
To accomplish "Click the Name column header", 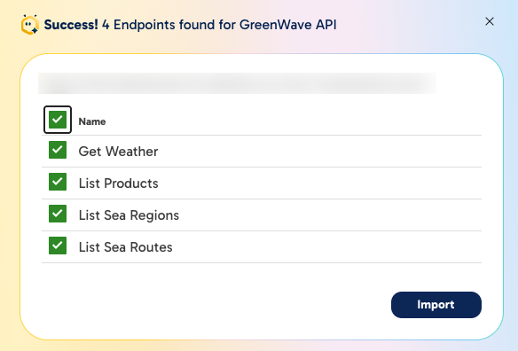I will coord(92,121).
